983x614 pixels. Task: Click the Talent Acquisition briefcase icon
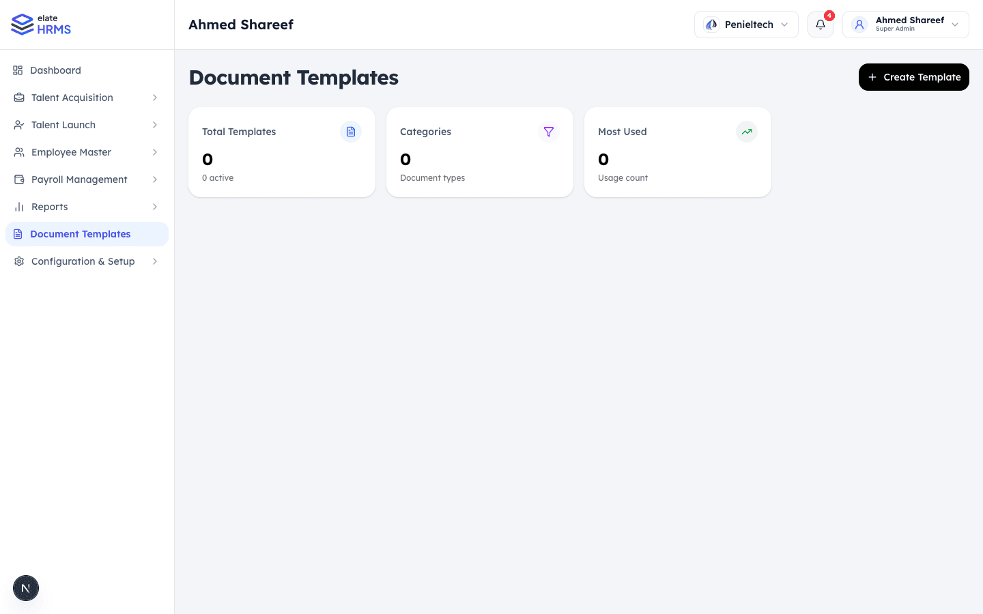[x=18, y=98]
